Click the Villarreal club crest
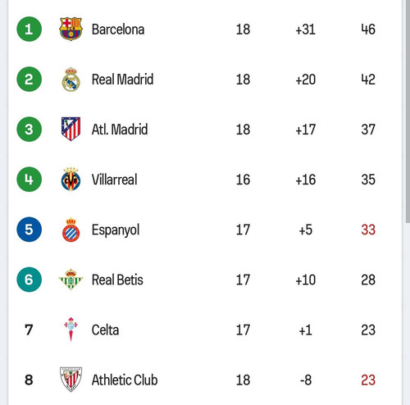The height and width of the screenshot is (405, 410). pos(71,180)
